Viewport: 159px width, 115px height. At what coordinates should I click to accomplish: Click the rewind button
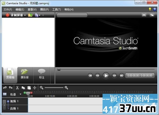tap(98, 76)
